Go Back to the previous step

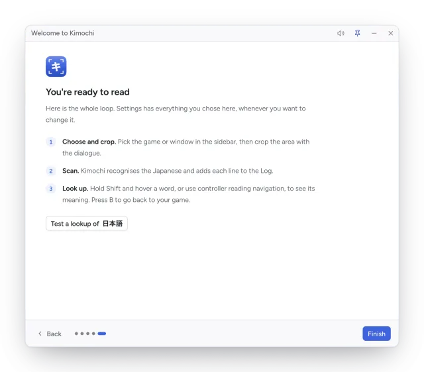point(50,334)
